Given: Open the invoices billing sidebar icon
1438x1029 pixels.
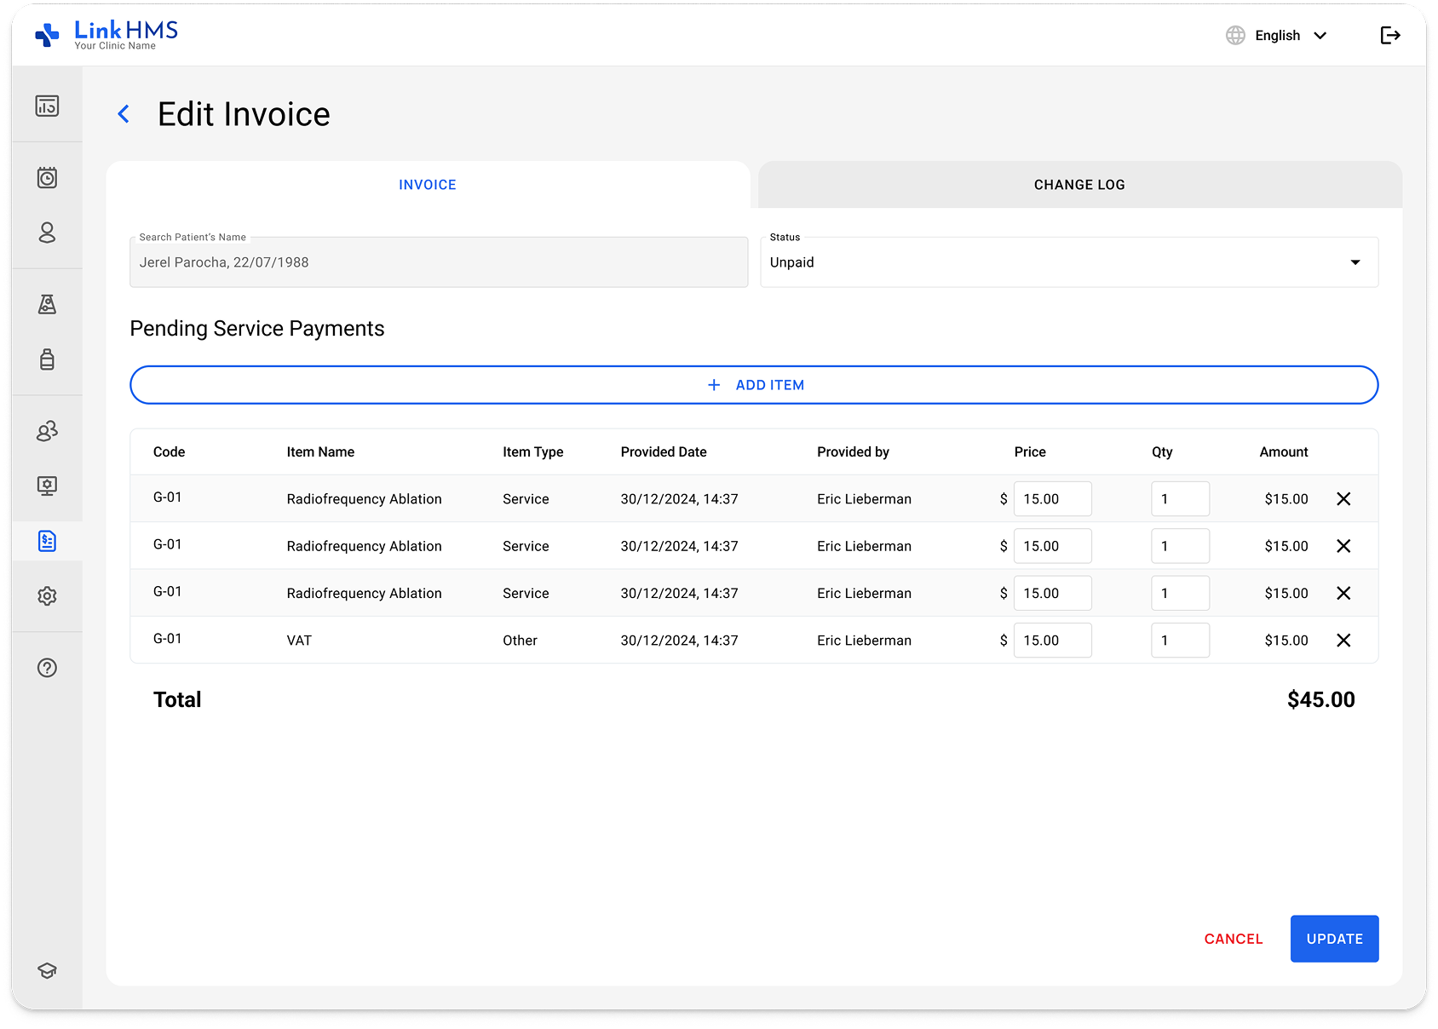Looking at the screenshot, I should (47, 541).
